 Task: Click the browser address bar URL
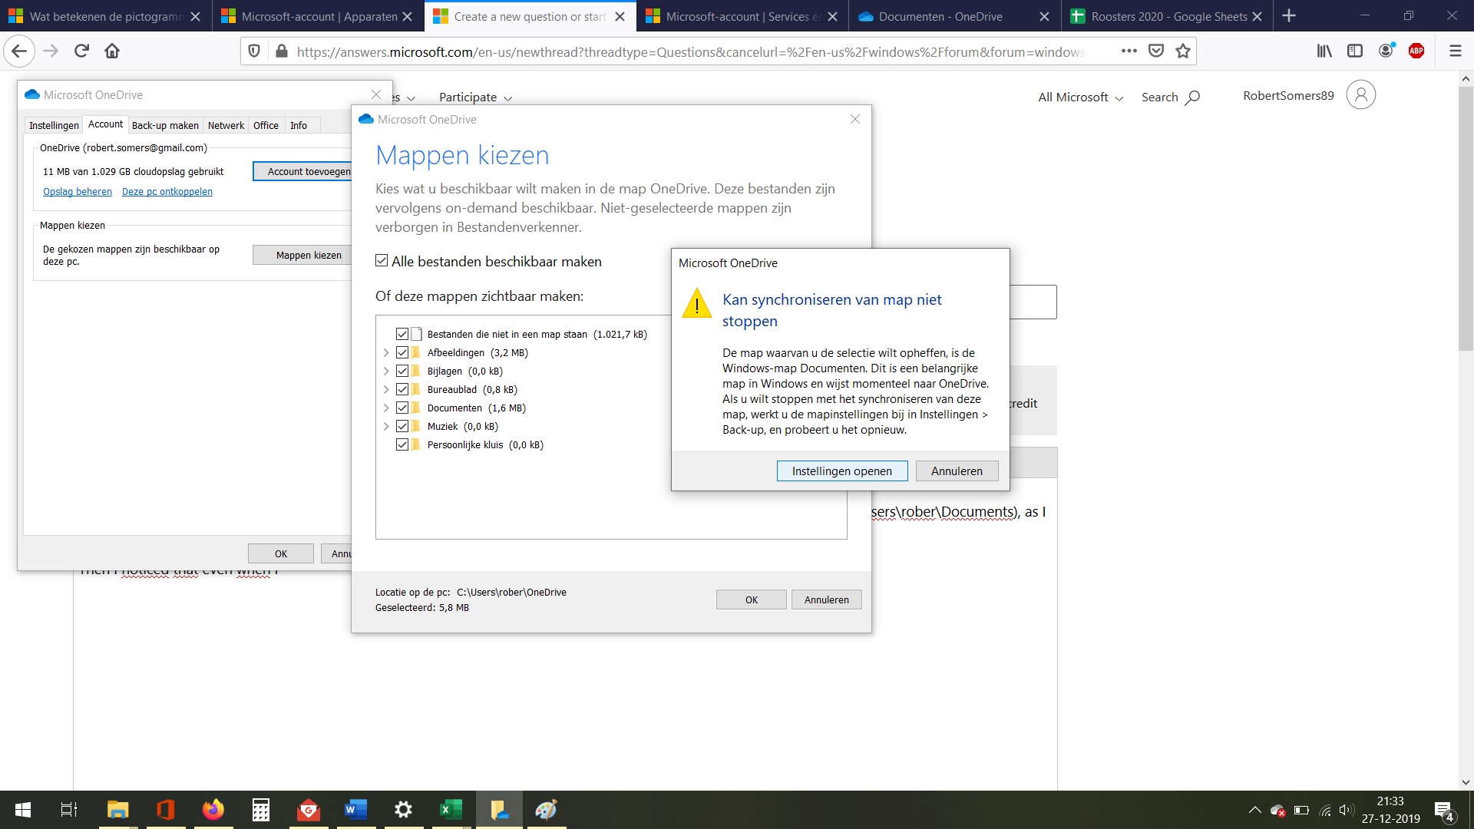(x=691, y=51)
